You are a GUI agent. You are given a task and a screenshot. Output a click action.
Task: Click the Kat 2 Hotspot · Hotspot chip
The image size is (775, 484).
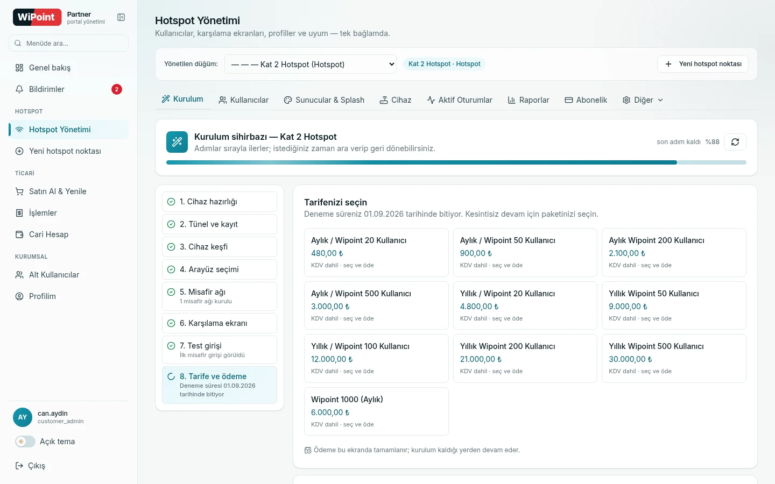(x=445, y=64)
